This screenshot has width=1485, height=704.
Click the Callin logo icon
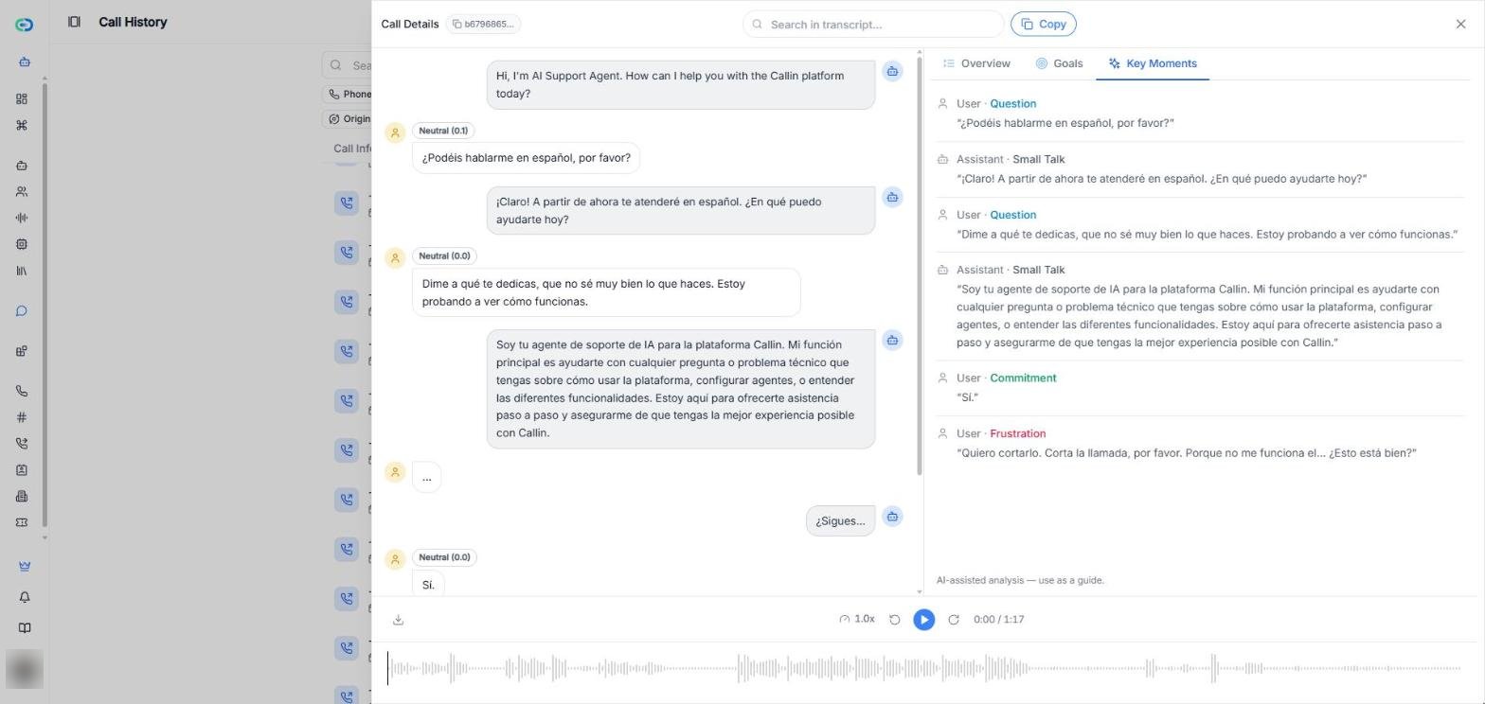[25, 25]
